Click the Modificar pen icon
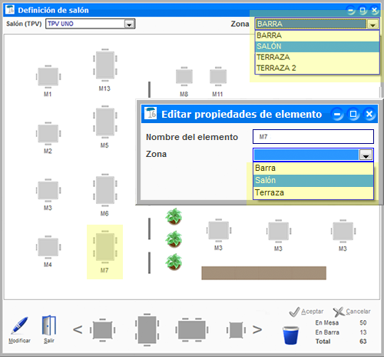 [19, 325]
